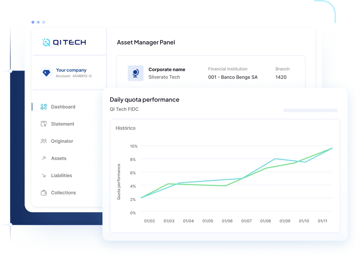Click the purple bar above the chart
356x256 pixels.
(310, 110)
